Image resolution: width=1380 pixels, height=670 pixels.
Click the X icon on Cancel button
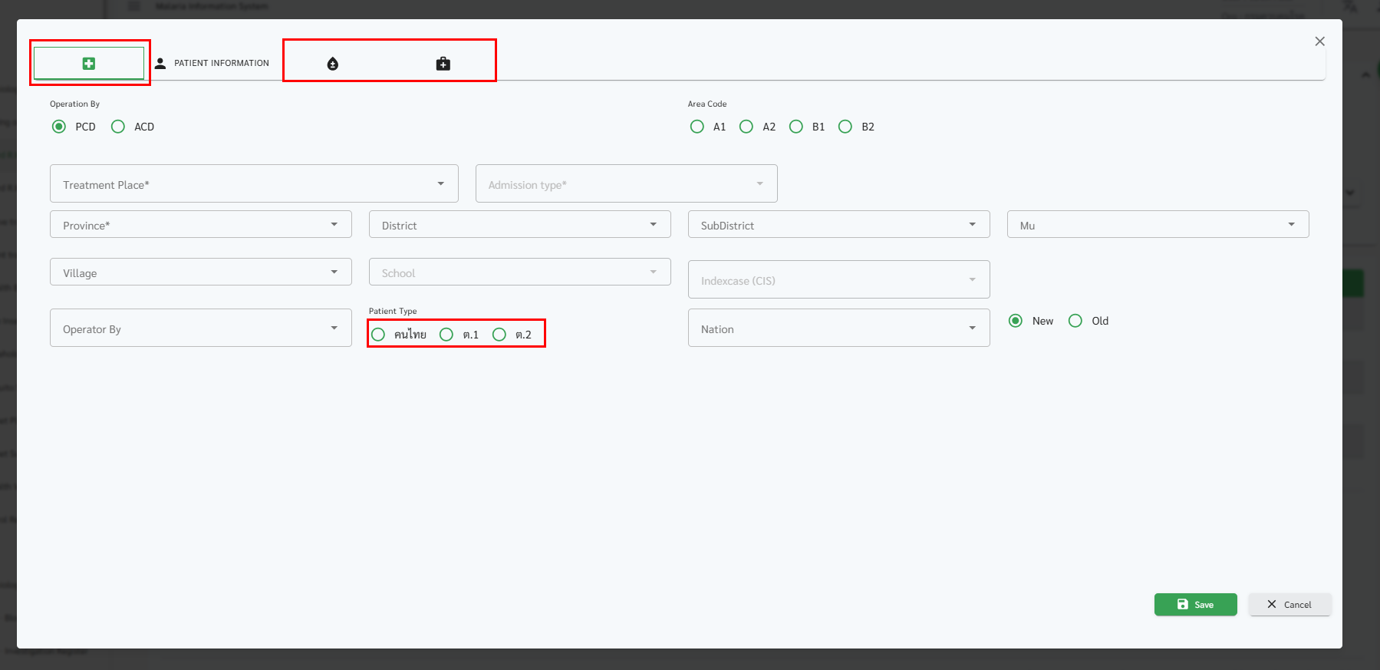pos(1271,605)
